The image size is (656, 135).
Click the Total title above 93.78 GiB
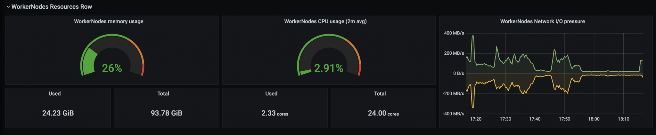pos(163,94)
